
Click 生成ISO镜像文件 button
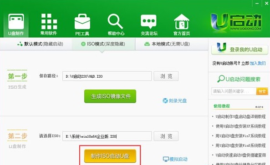coord(110,96)
